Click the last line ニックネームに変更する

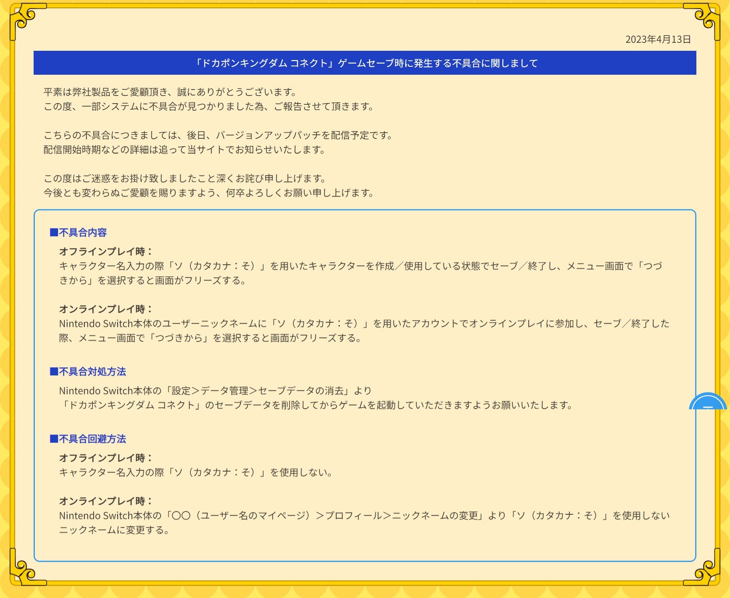(x=114, y=530)
